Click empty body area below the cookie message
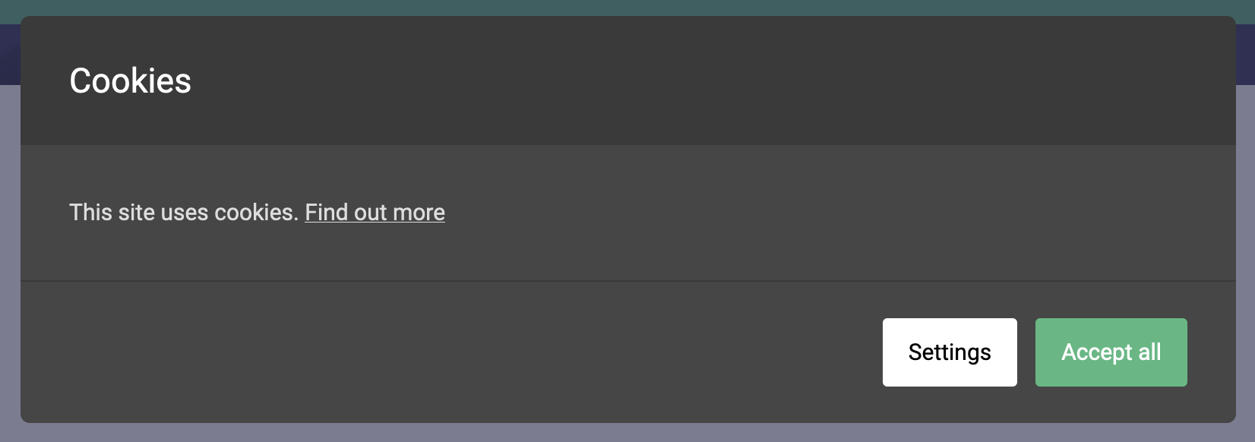This screenshot has height=442, width=1255. pyautogui.click(x=608, y=254)
